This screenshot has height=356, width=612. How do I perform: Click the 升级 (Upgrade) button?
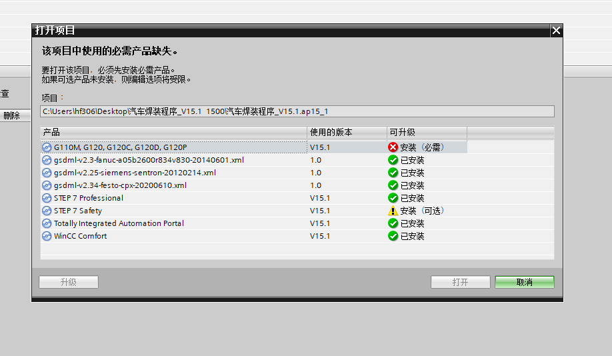coord(69,282)
